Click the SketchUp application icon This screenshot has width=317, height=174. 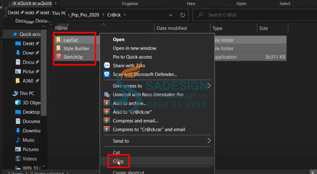pyautogui.click(x=59, y=57)
